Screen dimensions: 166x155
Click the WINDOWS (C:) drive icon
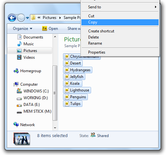(19, 91)
